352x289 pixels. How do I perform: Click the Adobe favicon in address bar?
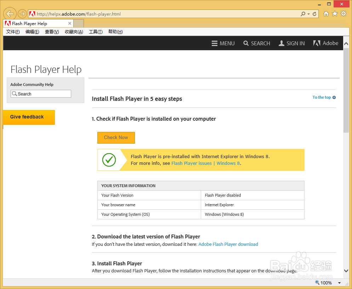[32, 14]
